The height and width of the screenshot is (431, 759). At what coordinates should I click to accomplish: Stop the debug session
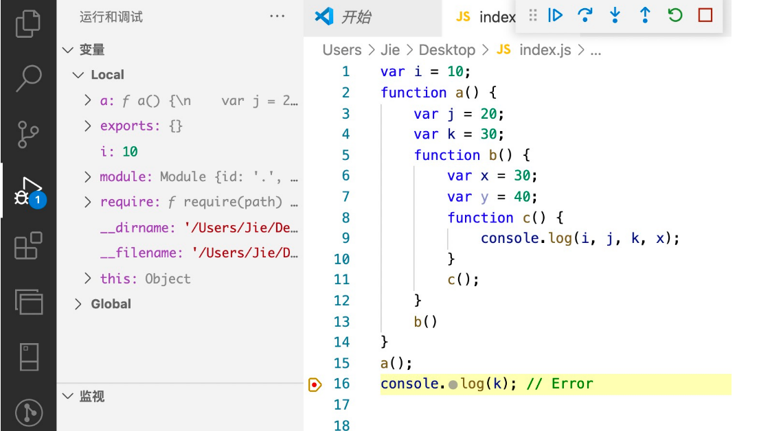[x=705, y=16]
